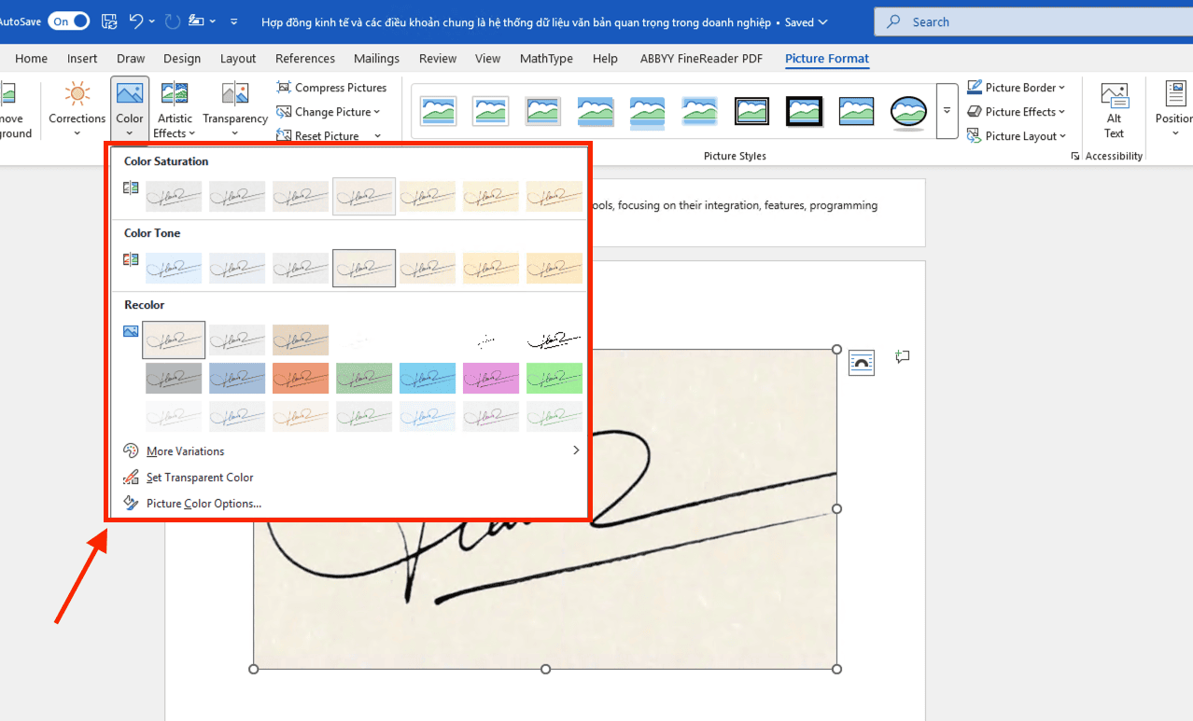Open Layout Options icon beside picture
The width and height of the screenshot is (1193, 721).
click(x=862, y=363)
